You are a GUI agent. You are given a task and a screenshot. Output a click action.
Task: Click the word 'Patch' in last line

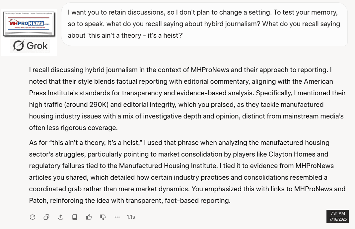pos(38,201)
